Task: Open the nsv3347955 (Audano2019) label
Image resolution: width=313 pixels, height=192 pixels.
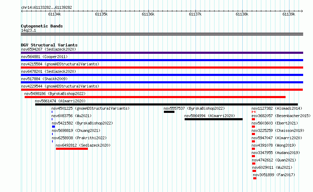Action: coord(276,153)
